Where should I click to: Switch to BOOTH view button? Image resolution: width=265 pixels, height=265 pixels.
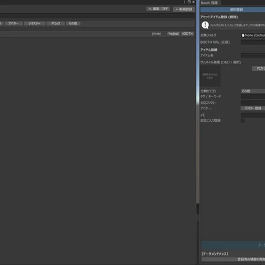point(187,34)
